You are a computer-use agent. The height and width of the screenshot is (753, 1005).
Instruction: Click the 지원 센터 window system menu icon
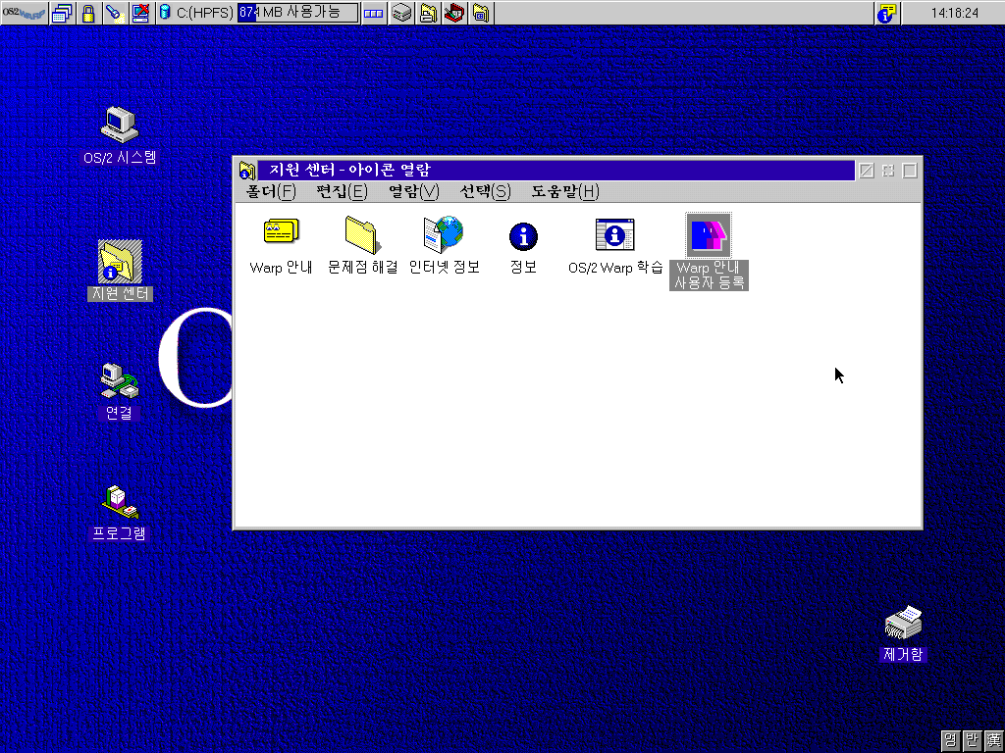coord(246,171)
